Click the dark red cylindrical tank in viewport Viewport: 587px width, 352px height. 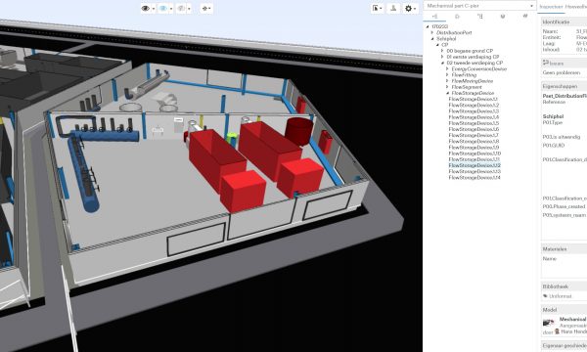click(x=298, y=131)
